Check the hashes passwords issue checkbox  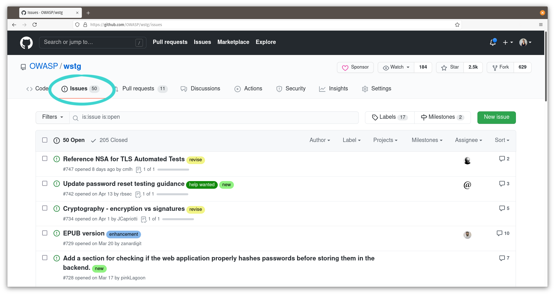pyautogui.click(x=45, y=258)
